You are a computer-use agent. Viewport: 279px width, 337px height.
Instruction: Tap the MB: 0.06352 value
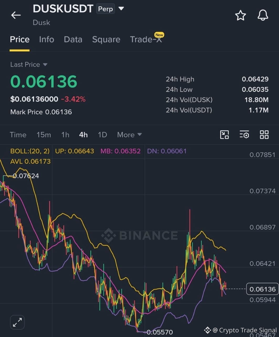120,151
